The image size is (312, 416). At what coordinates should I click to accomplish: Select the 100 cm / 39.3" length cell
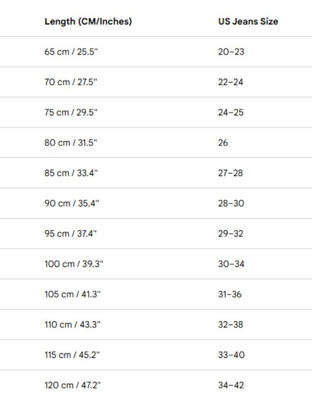74,264
